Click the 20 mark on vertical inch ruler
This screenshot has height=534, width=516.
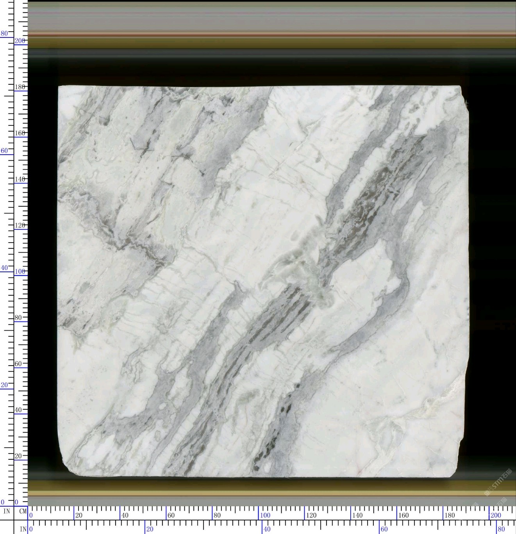4,385
